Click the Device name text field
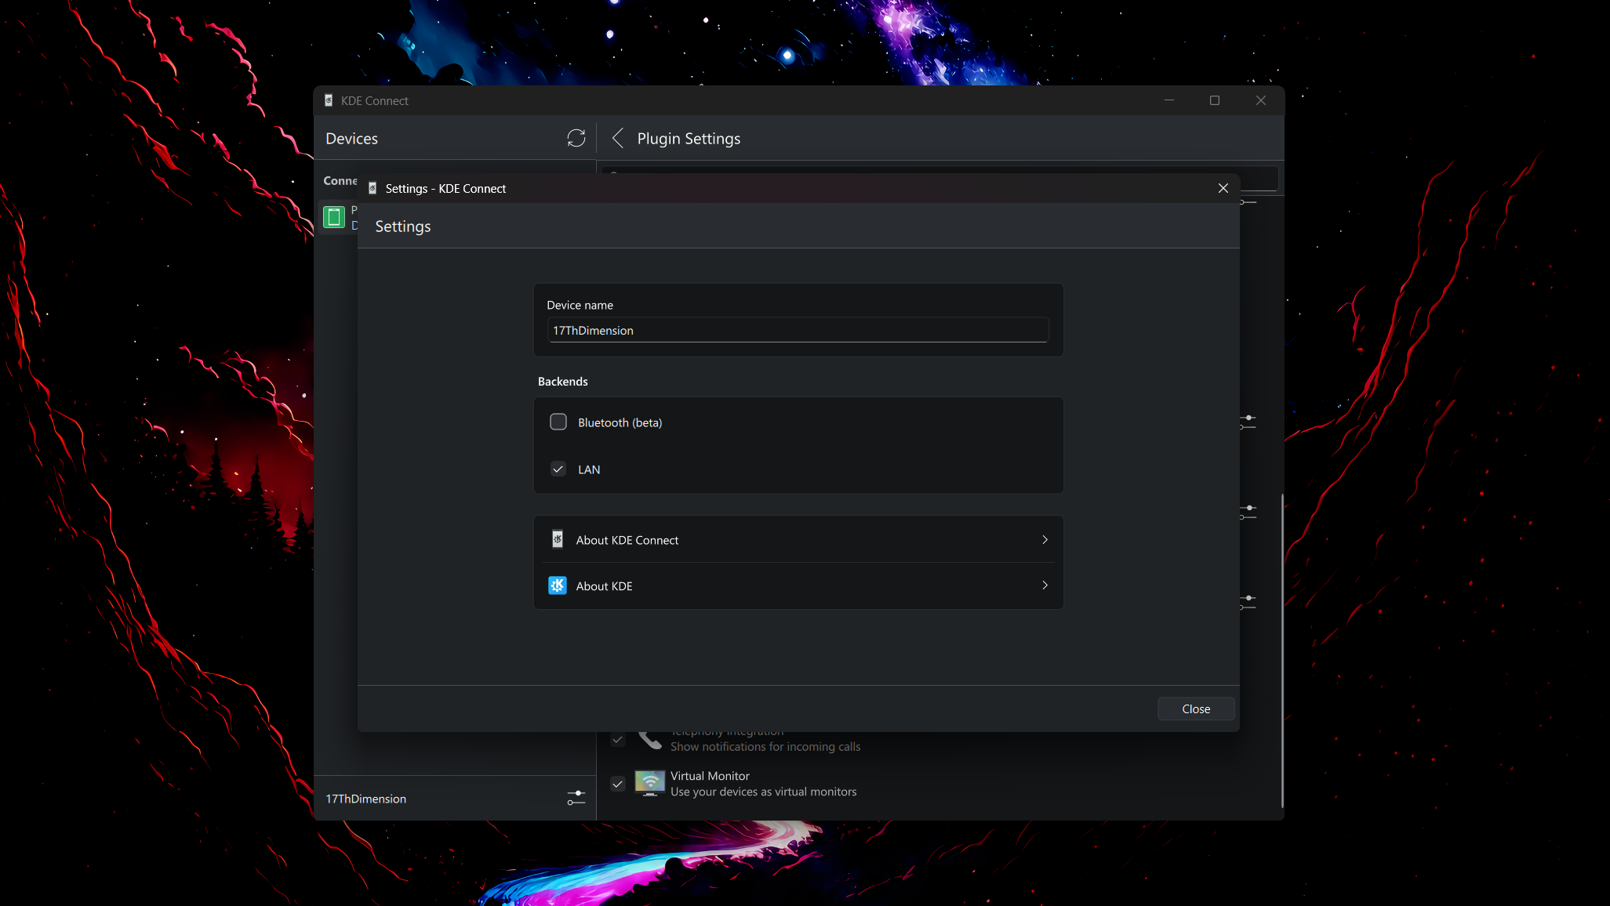 coord(798,330)
